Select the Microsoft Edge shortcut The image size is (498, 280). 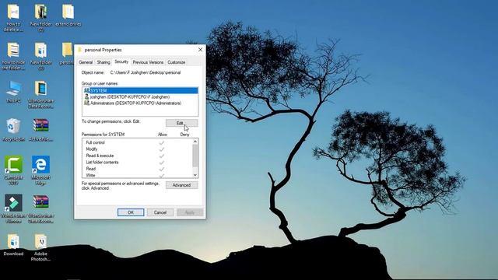[41, 170]
